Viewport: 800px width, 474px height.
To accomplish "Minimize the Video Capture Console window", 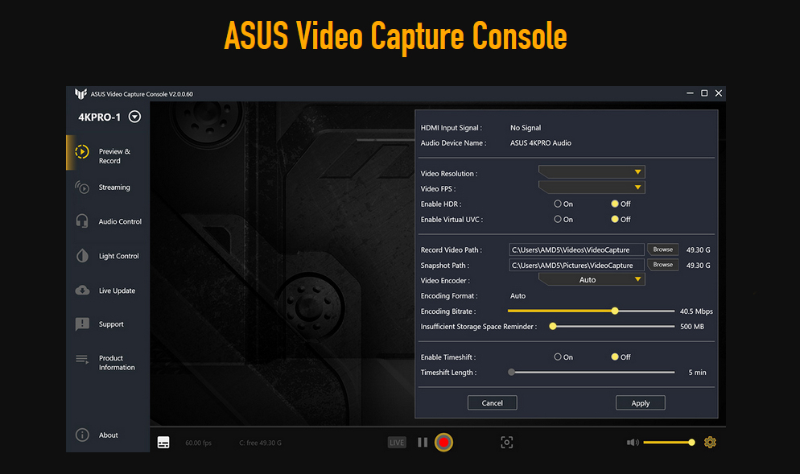I will pos(690,93).
